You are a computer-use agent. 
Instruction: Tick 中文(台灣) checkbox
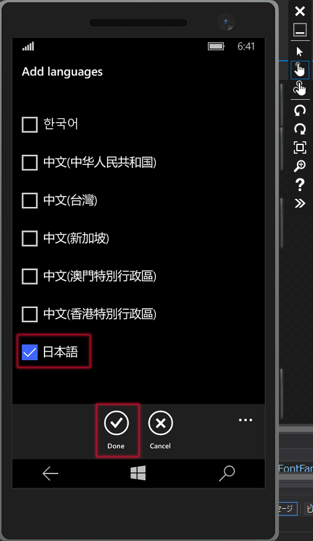[30, 200]
